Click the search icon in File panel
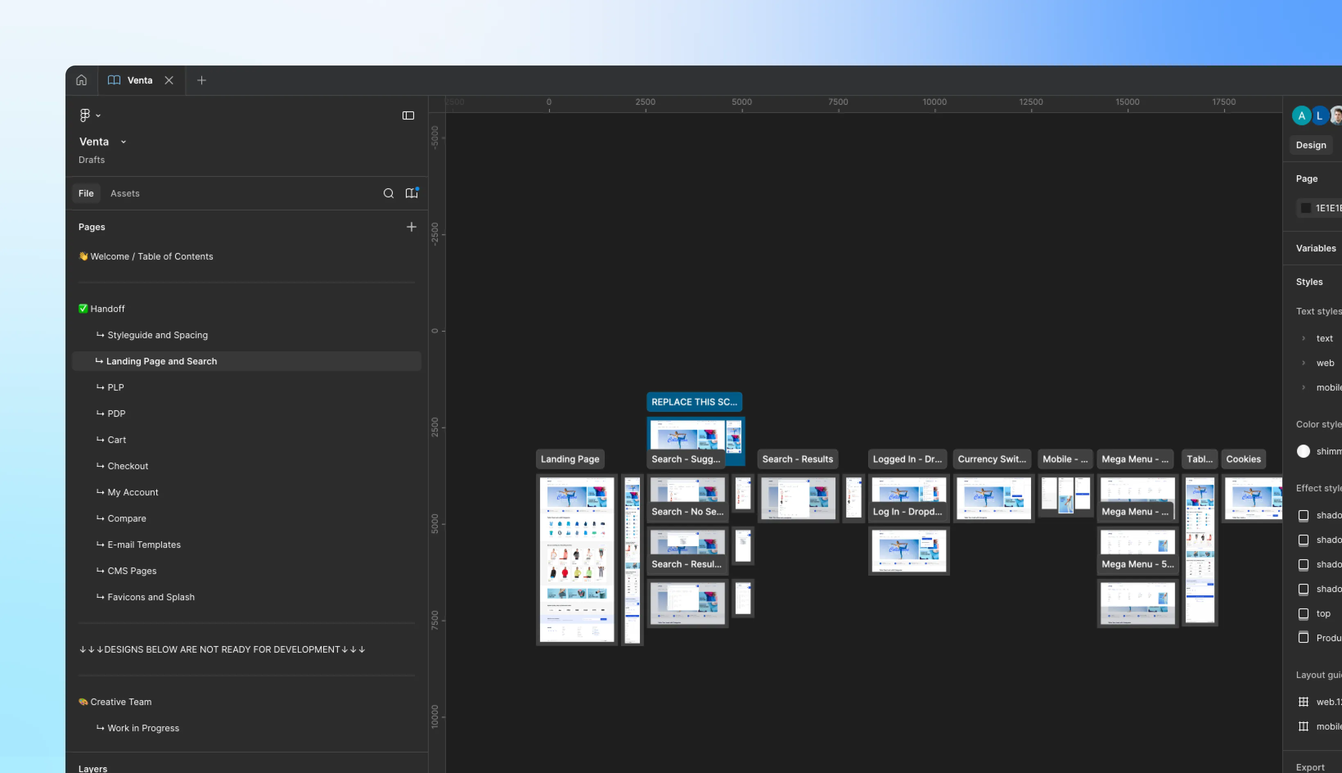The width and height of the screenshot is (1342, 773). tap(388, 193)
